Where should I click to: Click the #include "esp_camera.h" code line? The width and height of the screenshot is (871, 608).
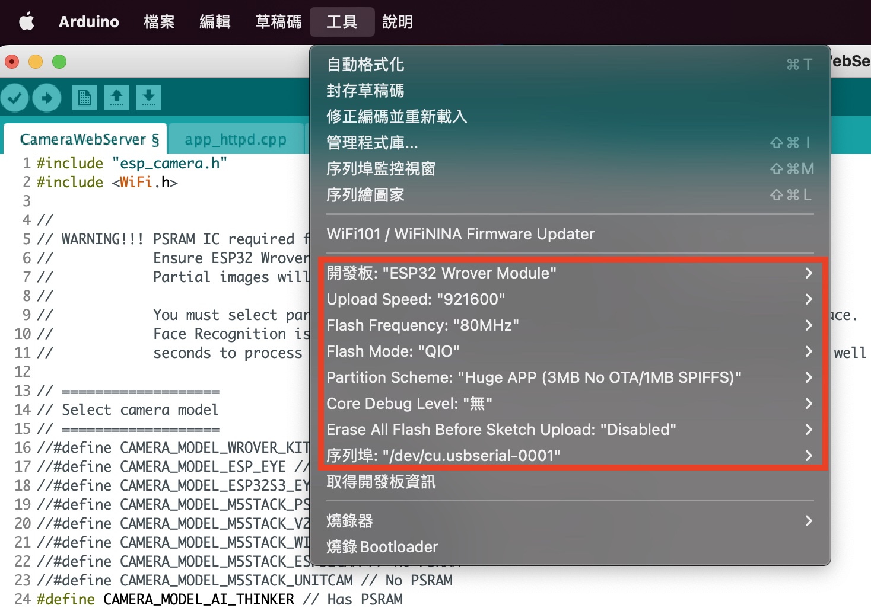[x=132, y=164]
